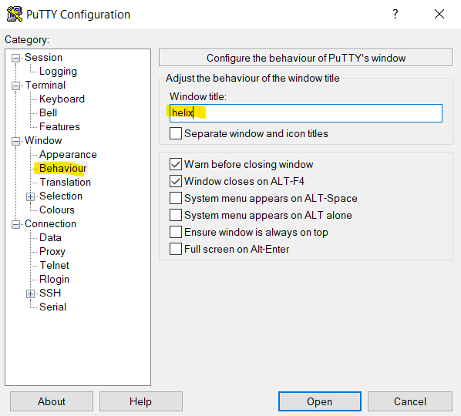Open the Colours category
The height and width of the screenshot is (416, 461).
57,210
